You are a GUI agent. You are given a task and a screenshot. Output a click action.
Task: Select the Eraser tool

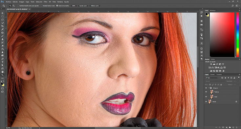point(2,46)
